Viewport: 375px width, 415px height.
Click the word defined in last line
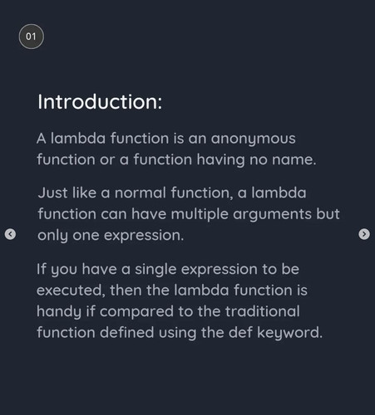pos(126,332)
